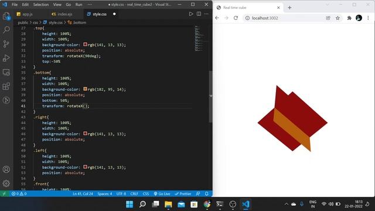The width and height of the screenshot is (375, 211).
Task: Run the file with play icon
Action: pyautogui.click(x=191, y=14)
